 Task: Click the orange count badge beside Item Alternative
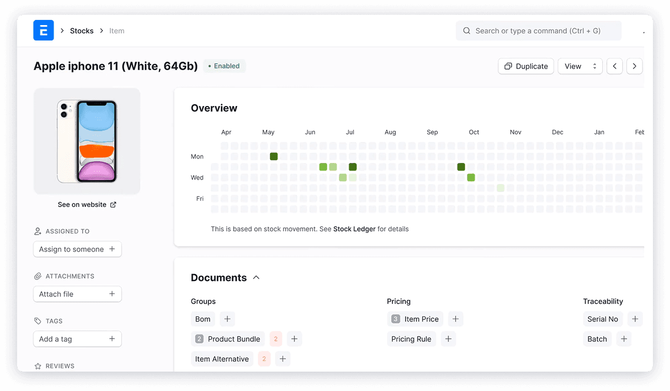click(264, 359)
